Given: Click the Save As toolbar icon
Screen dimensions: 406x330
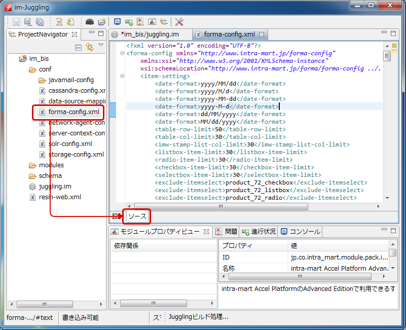Looking at the screenshot, I should [x=28, y=22].
